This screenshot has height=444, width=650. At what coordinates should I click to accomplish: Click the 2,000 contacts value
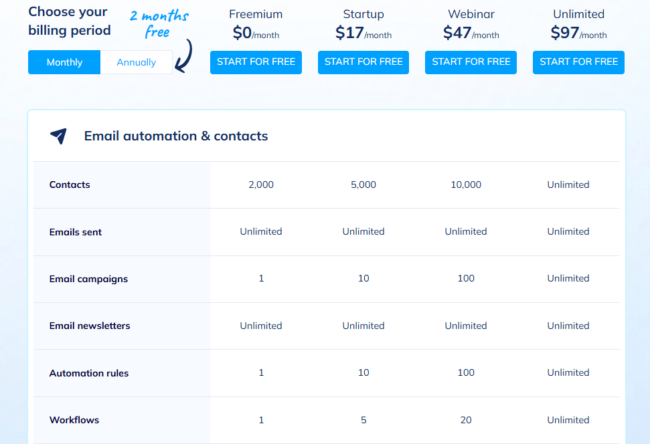261,185
